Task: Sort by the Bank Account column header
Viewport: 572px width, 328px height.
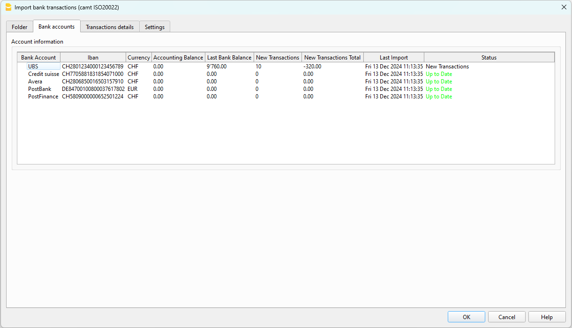Action: click(x=38, y=58)
